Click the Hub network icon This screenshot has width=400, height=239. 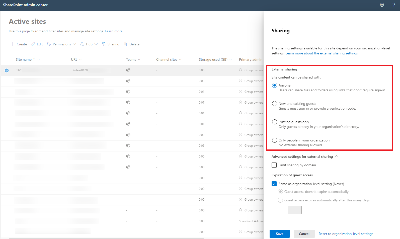[x=82, y=44]
